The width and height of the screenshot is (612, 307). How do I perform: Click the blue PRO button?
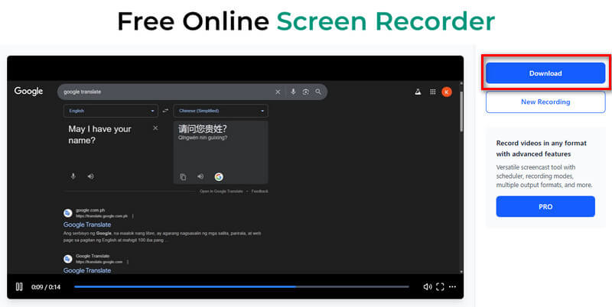point(545,207)
